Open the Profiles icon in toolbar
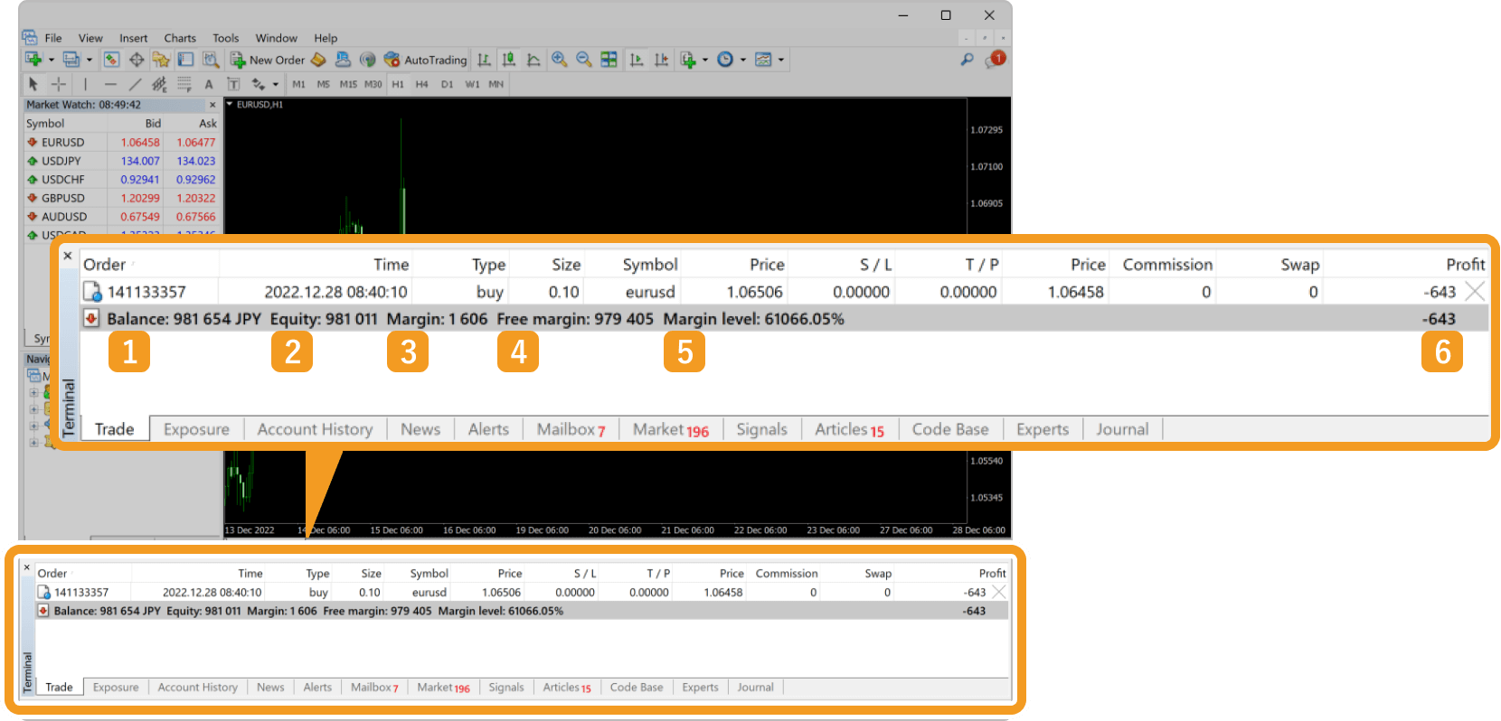This screenshot has width=1501, height=721. pos(71,60)
